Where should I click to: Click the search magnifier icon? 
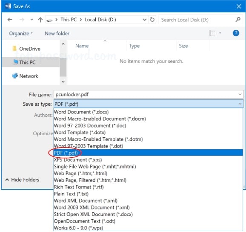[238, 20]
